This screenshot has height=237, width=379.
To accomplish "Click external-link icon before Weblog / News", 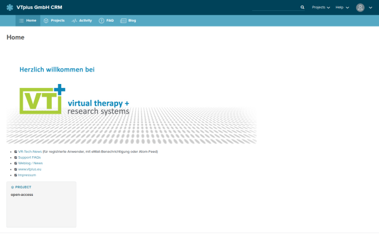I will tap(16, 163).
